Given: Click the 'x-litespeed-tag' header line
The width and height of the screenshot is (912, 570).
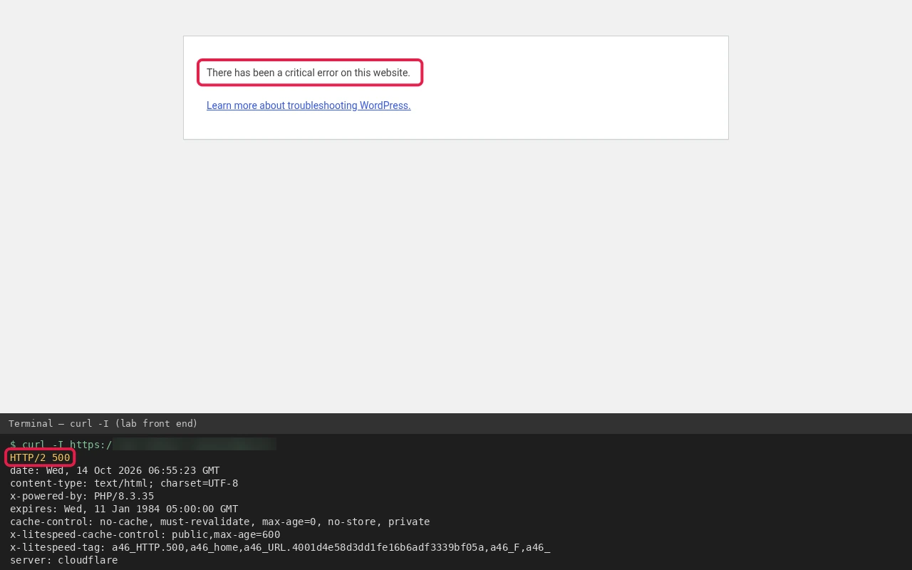Looking at the screenshot, I should 280,547.
